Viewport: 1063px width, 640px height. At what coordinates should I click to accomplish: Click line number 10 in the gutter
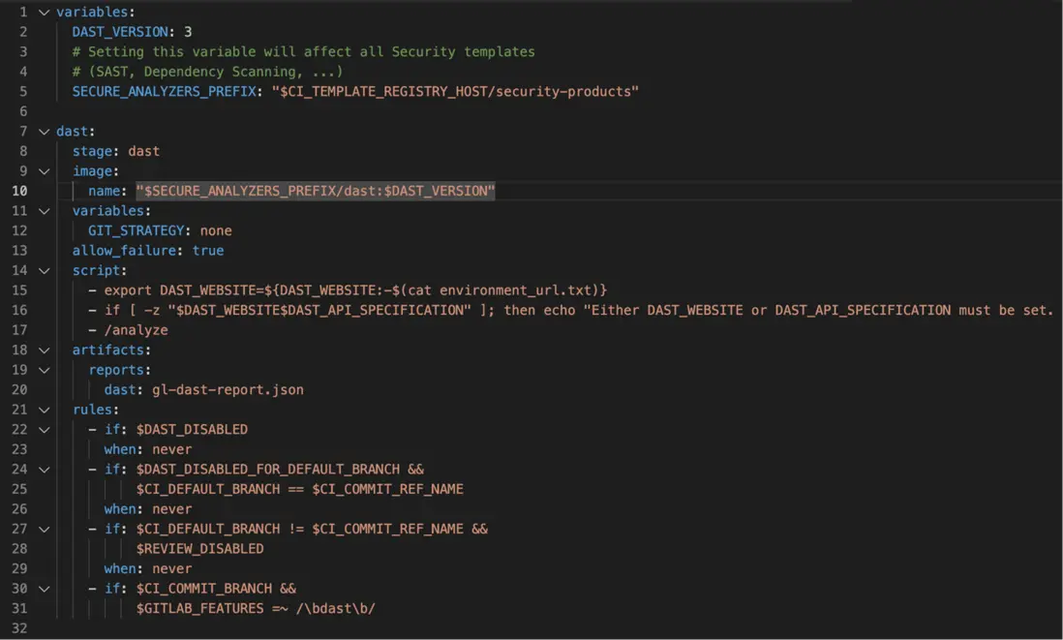click(x=19, y=191)
